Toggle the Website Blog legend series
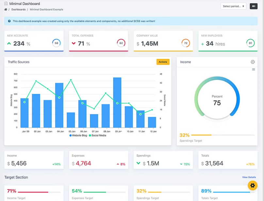This screenshot has height=201, width=264. [x=78, y=136]
